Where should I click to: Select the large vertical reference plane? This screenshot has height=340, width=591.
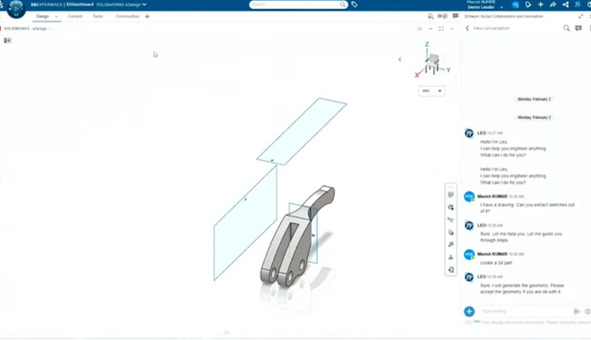tap(245, 223)
